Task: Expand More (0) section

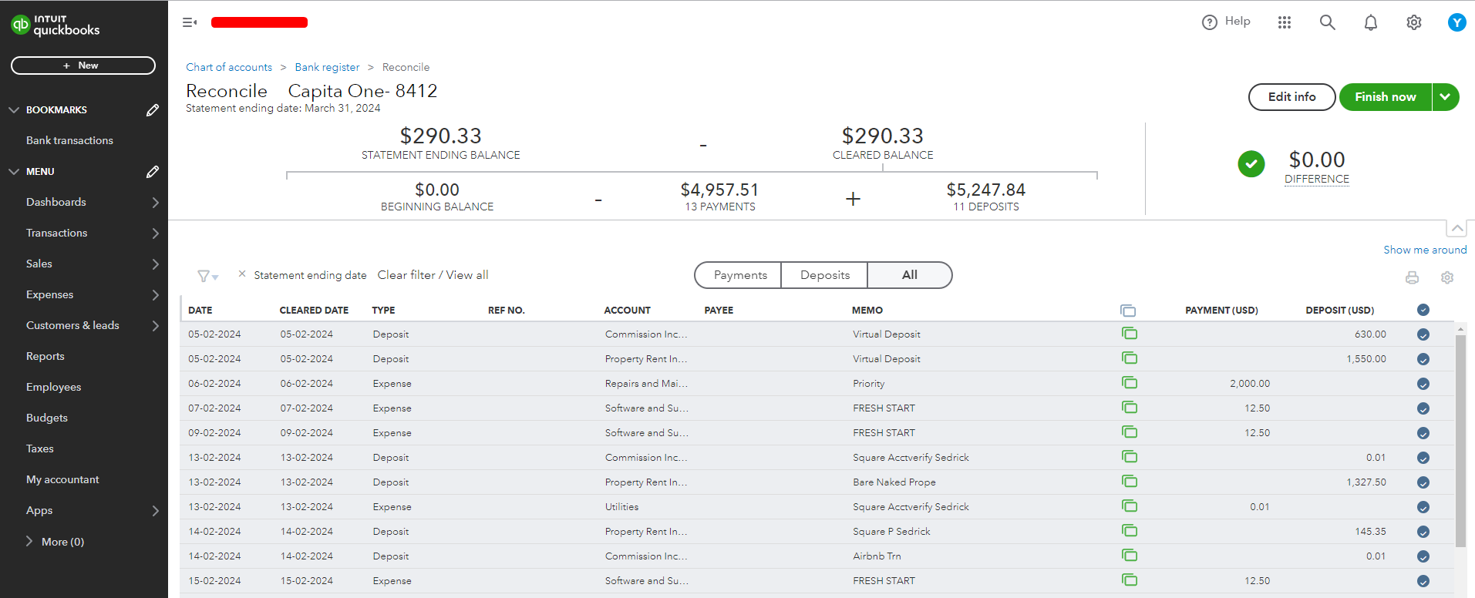Action: click(55, 542)
